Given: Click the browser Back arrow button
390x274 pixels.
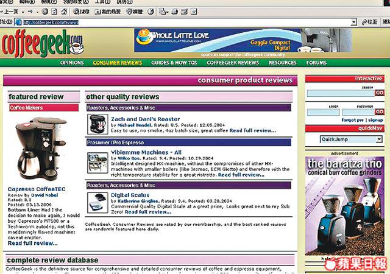Looking at the screenshot, I should (x=7, y=12).
